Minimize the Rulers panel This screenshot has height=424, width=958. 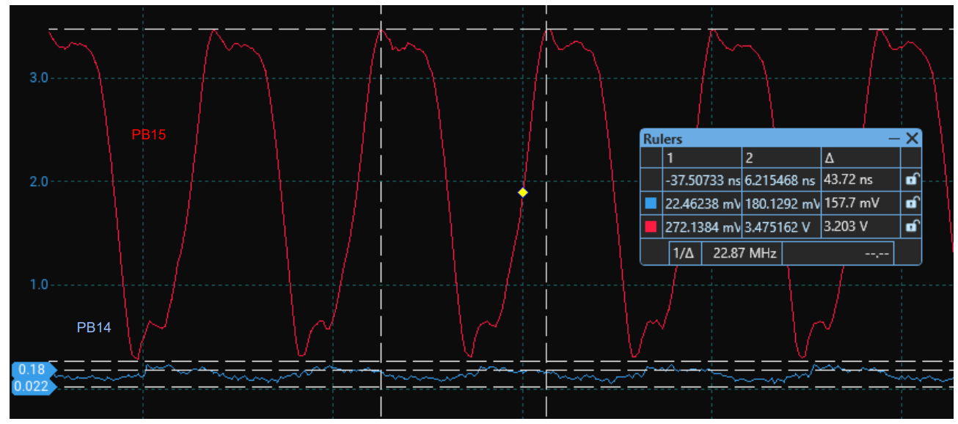(x=893, y=139)
